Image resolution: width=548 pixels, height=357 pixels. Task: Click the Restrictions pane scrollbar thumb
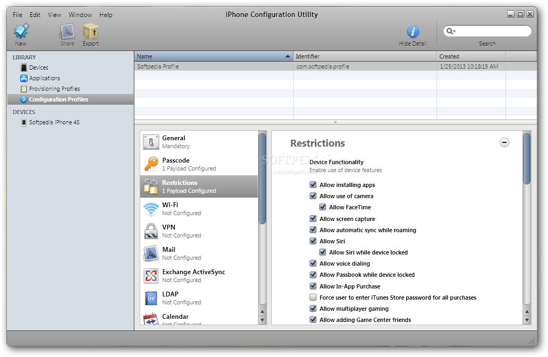pos(527,159)
